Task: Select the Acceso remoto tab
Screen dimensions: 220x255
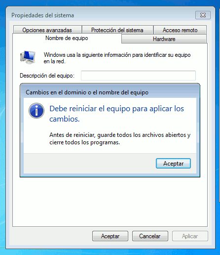Action: (x=180, y=30)
